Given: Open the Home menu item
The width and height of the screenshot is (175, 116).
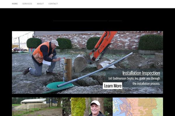Looking at the screenshot, I should pyautogui.click(x=15, y=4).
